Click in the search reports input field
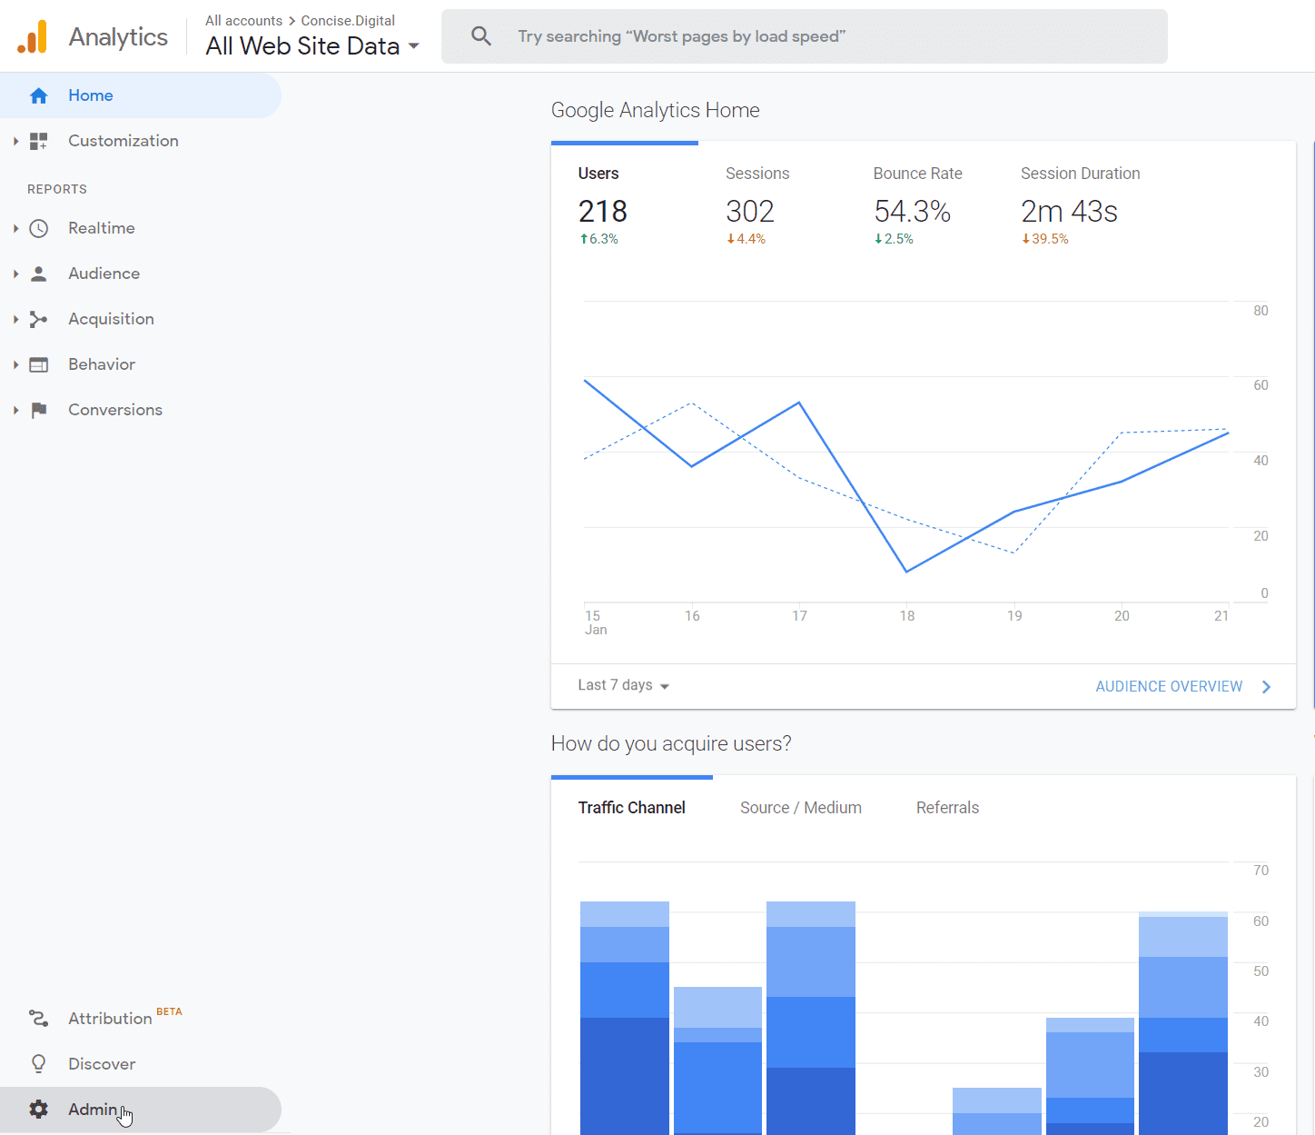Screen dimensions: 1315x1135 (817, 36)
